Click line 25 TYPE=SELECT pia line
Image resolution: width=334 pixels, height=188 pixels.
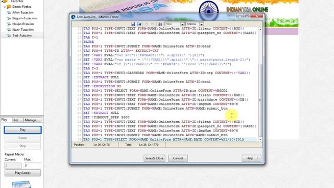click(156, 90)
